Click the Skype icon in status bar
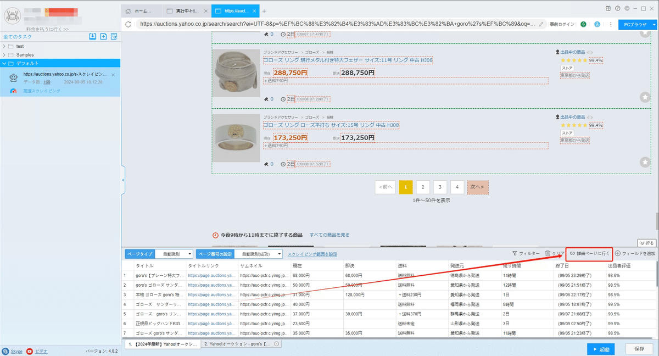The height and width of the screenshot is (356, 659). 5,351
